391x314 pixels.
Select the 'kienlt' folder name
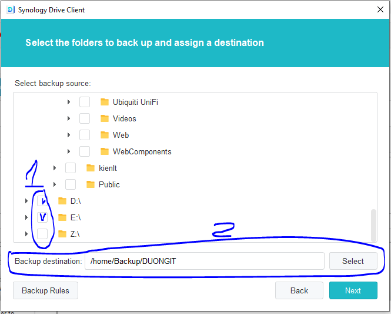point(108,168)
